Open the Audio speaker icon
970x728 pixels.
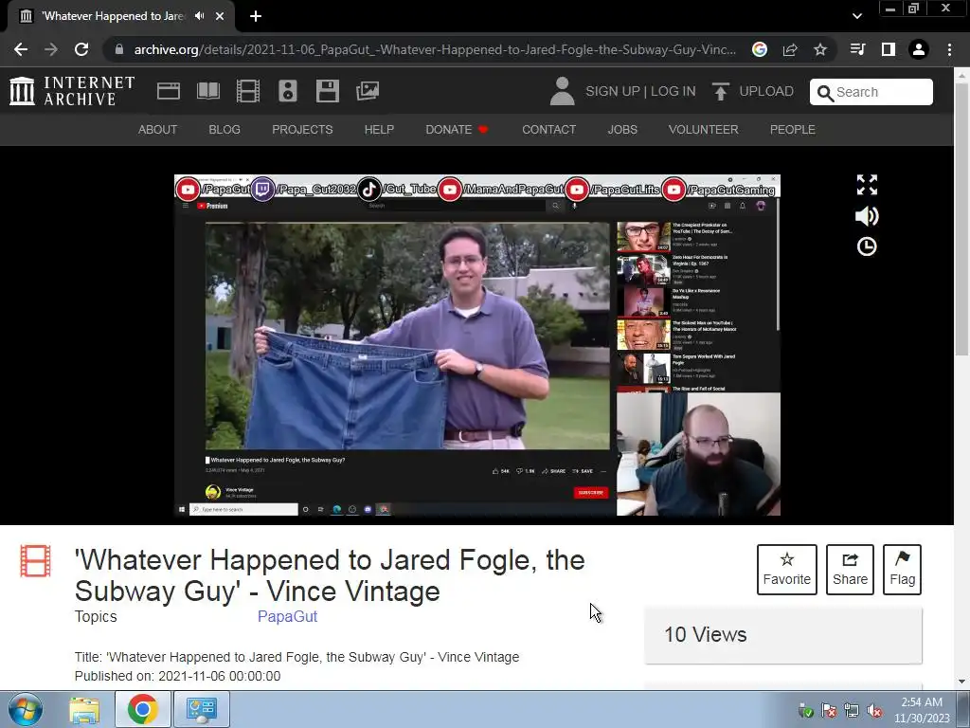pos(288,91)
